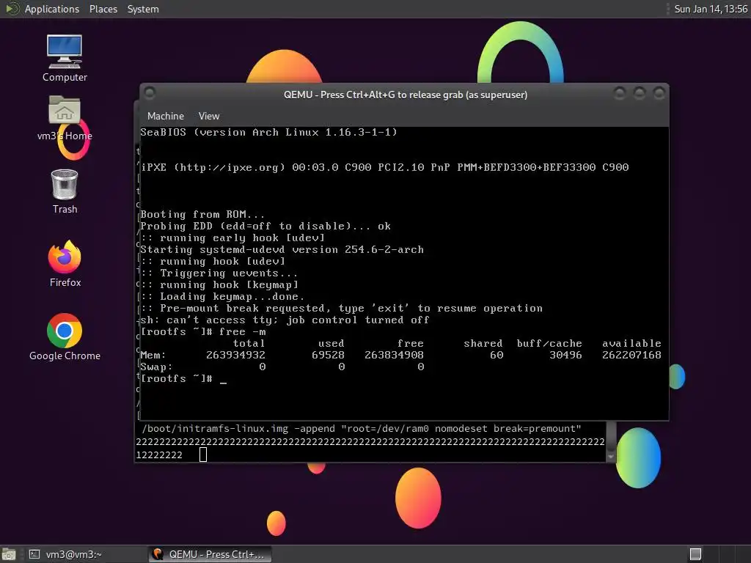Open the Trash desktop icon
The image size is (751, 563).
pyautogui.click(x=65, y=191)
